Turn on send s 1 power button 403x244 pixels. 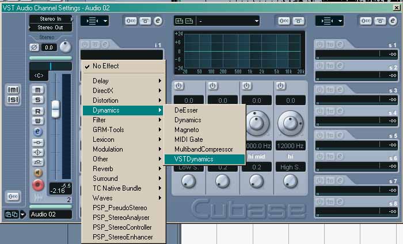coord(320,44)
